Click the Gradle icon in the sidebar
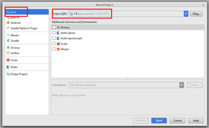Image resolution: width=209 pixels, height=128 pixels. [x=8, y=40]
